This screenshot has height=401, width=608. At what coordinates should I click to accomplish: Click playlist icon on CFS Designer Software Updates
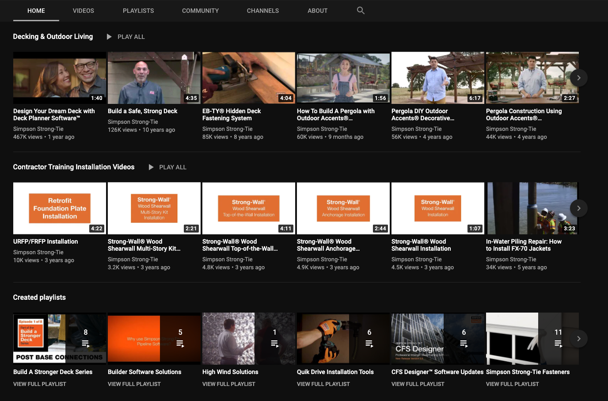(x=464, y=344)
